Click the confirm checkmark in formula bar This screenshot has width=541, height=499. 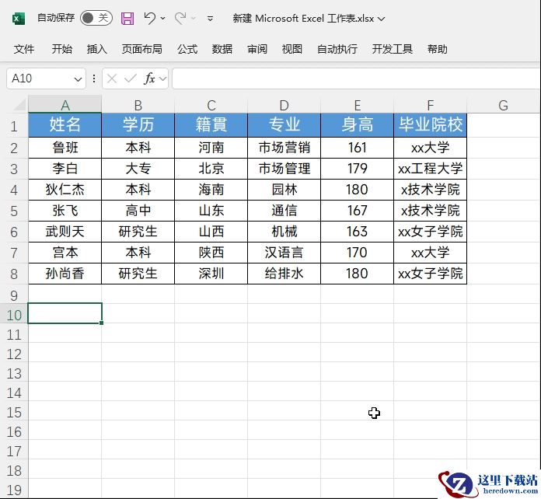click(x=131, y=79)
